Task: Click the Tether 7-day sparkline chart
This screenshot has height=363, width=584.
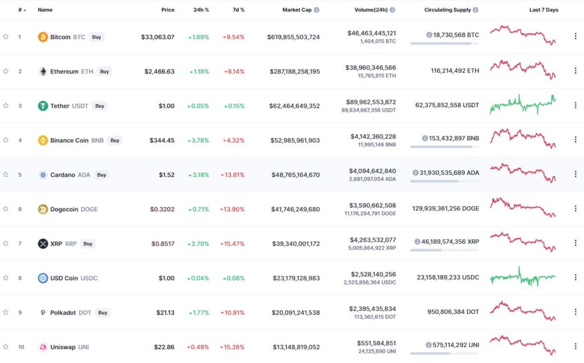Action: (522, 105)
